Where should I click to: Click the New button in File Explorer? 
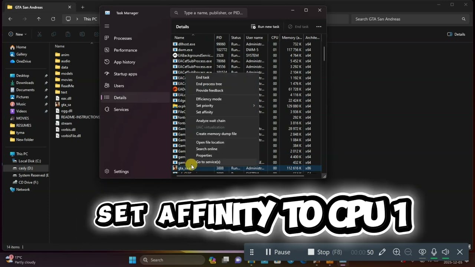(17, 34)
